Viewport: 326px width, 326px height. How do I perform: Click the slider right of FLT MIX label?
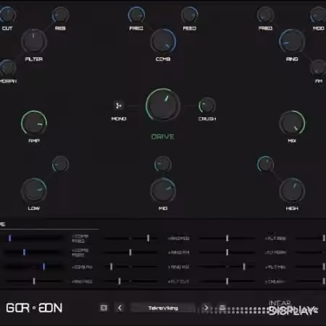(x=311, y=267)
